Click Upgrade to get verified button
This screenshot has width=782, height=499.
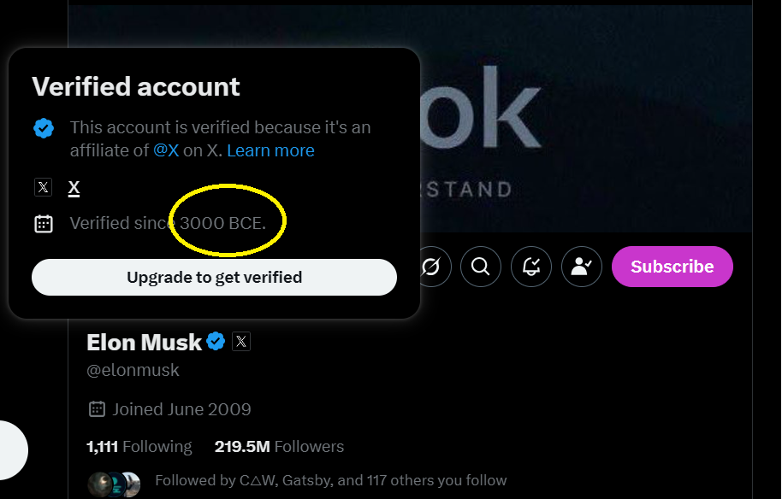214,278
